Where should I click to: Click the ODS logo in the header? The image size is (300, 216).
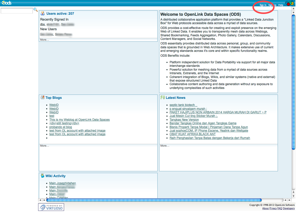tap(6, 3)
